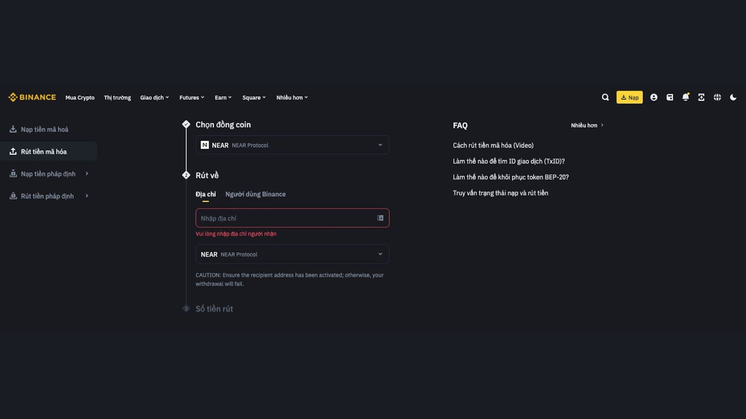
Task: Open the TxID giao dịch FAQ link
Action: click(x=509, y=161)
